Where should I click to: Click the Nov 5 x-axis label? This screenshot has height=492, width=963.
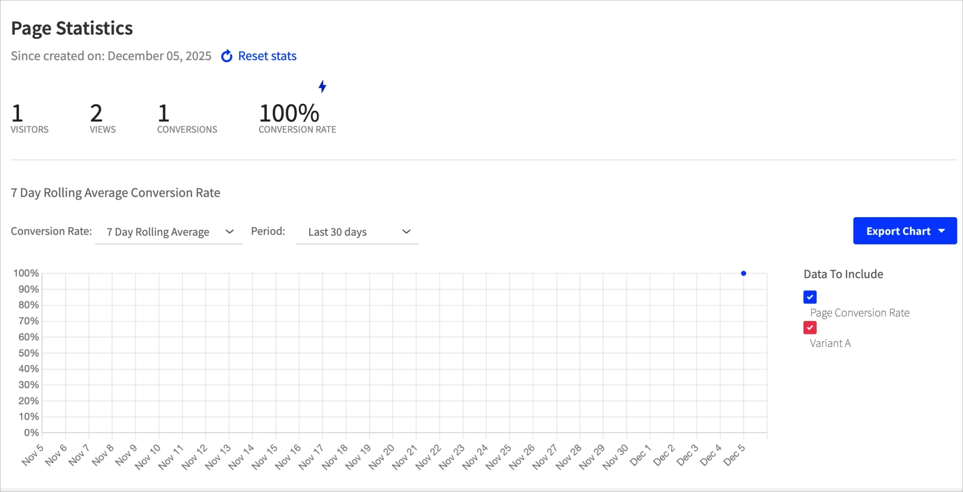33,455
